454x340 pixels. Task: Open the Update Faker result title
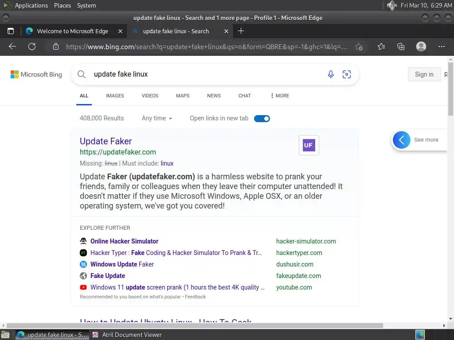point(106,141)
